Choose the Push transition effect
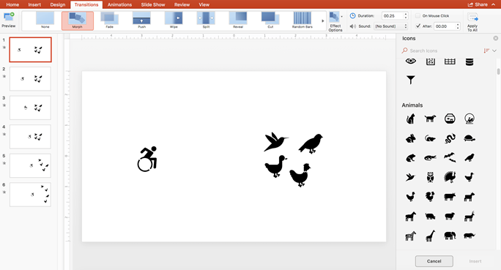This screenshot has width=501, height=270. pyautogui.click(x=141, y=20)
